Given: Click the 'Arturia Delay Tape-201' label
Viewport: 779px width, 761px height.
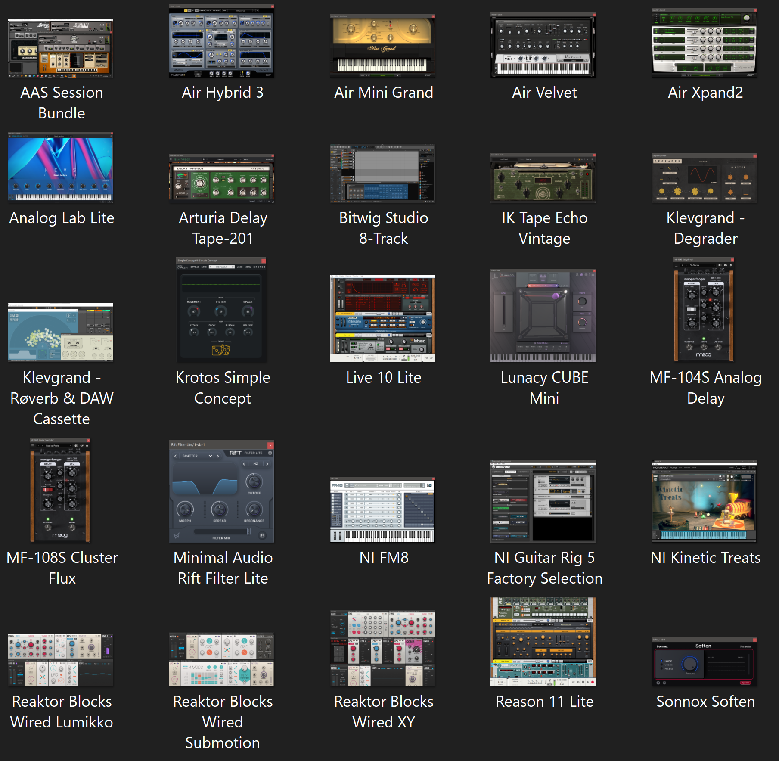Looking at the screenshot, I should click(223, 228).
